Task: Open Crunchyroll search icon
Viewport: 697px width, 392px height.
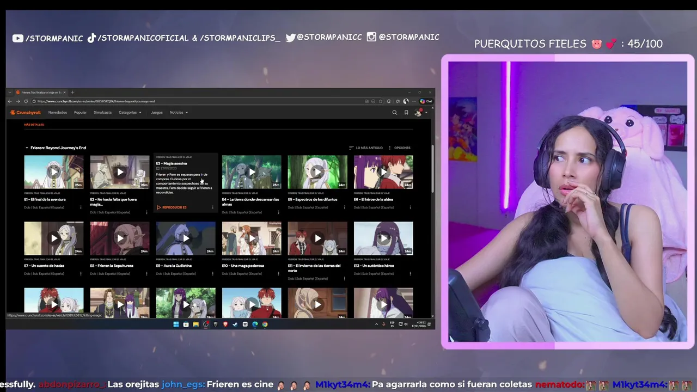Action: [x=395, y=113]
